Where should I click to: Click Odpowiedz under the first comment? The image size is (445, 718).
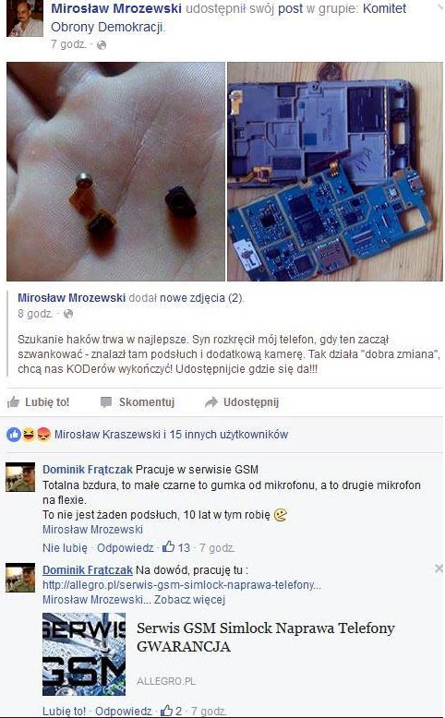pyautogui.click(x=126, y=547)
